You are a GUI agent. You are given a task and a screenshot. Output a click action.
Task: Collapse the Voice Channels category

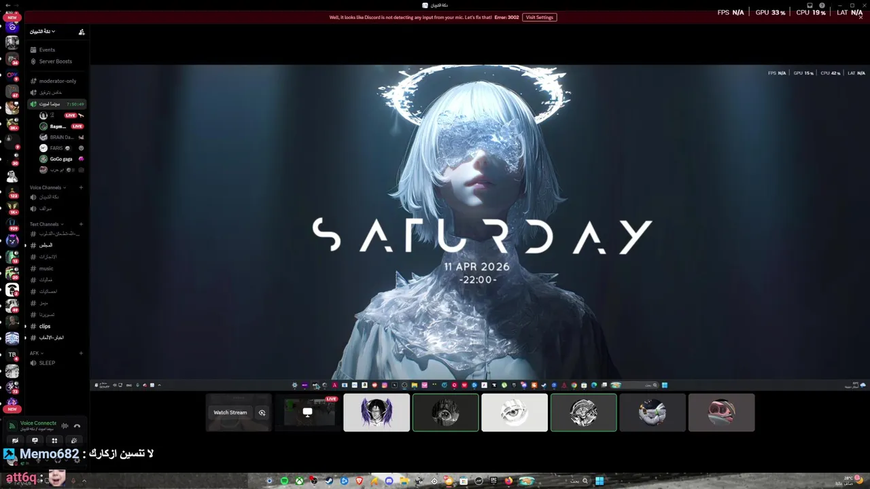point(47,187)
